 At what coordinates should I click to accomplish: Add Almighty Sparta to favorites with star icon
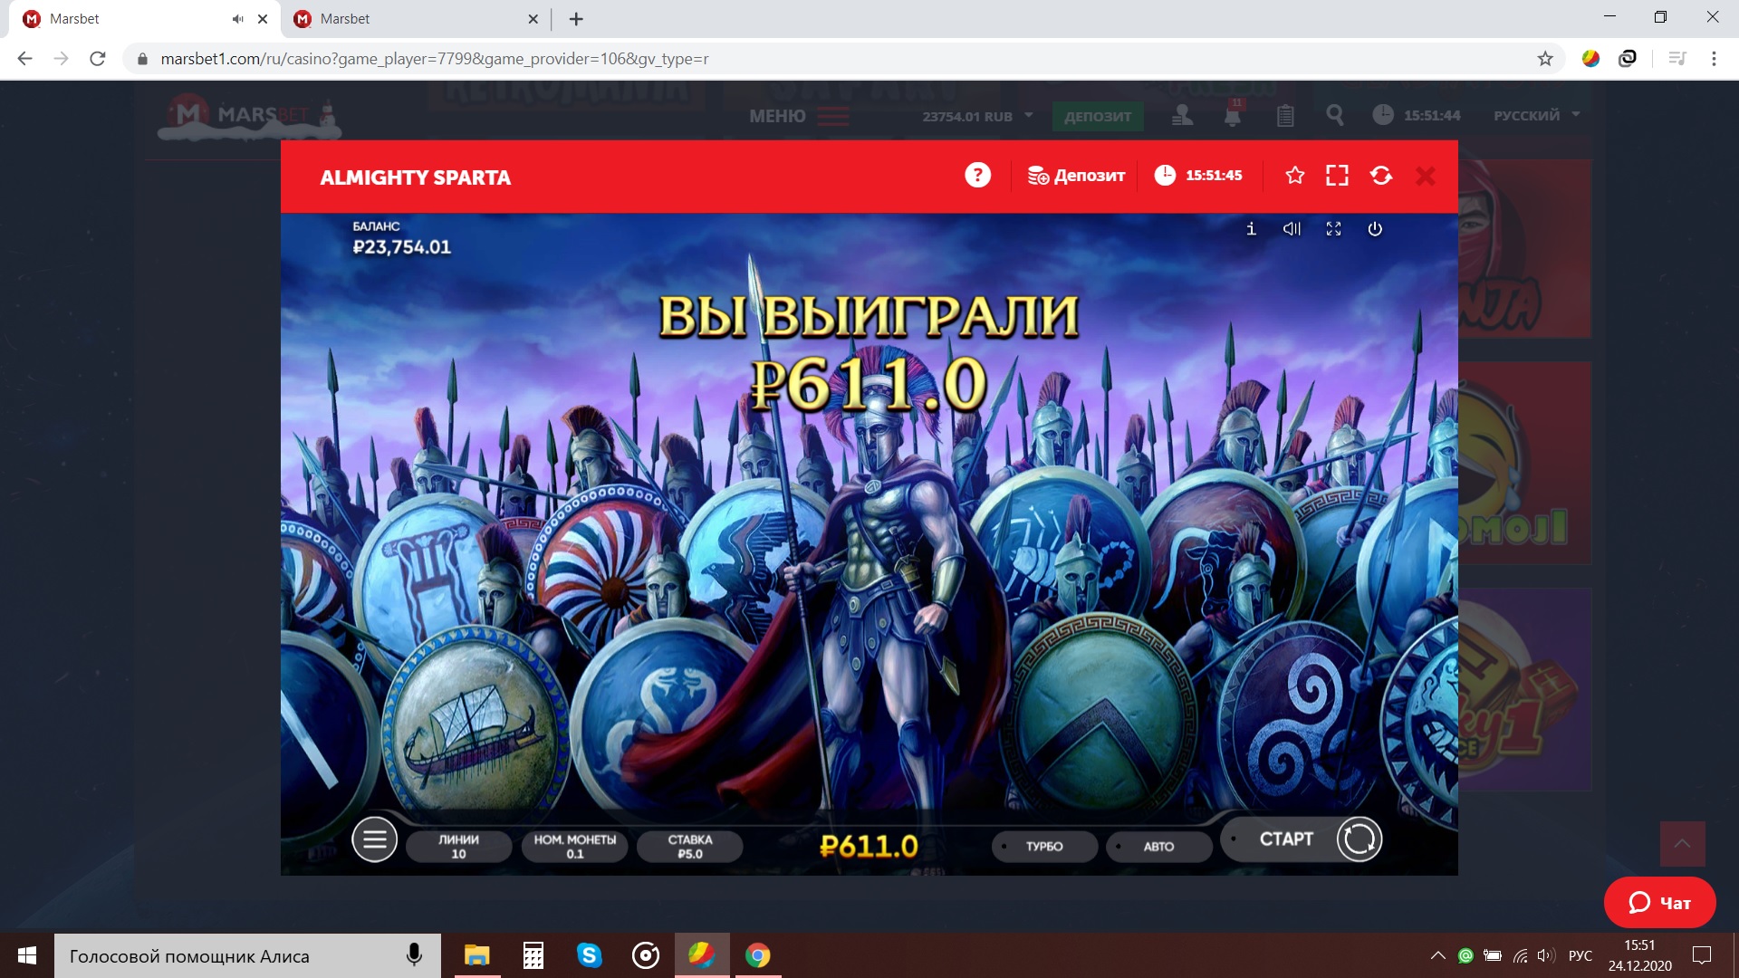pos(1295,176)
